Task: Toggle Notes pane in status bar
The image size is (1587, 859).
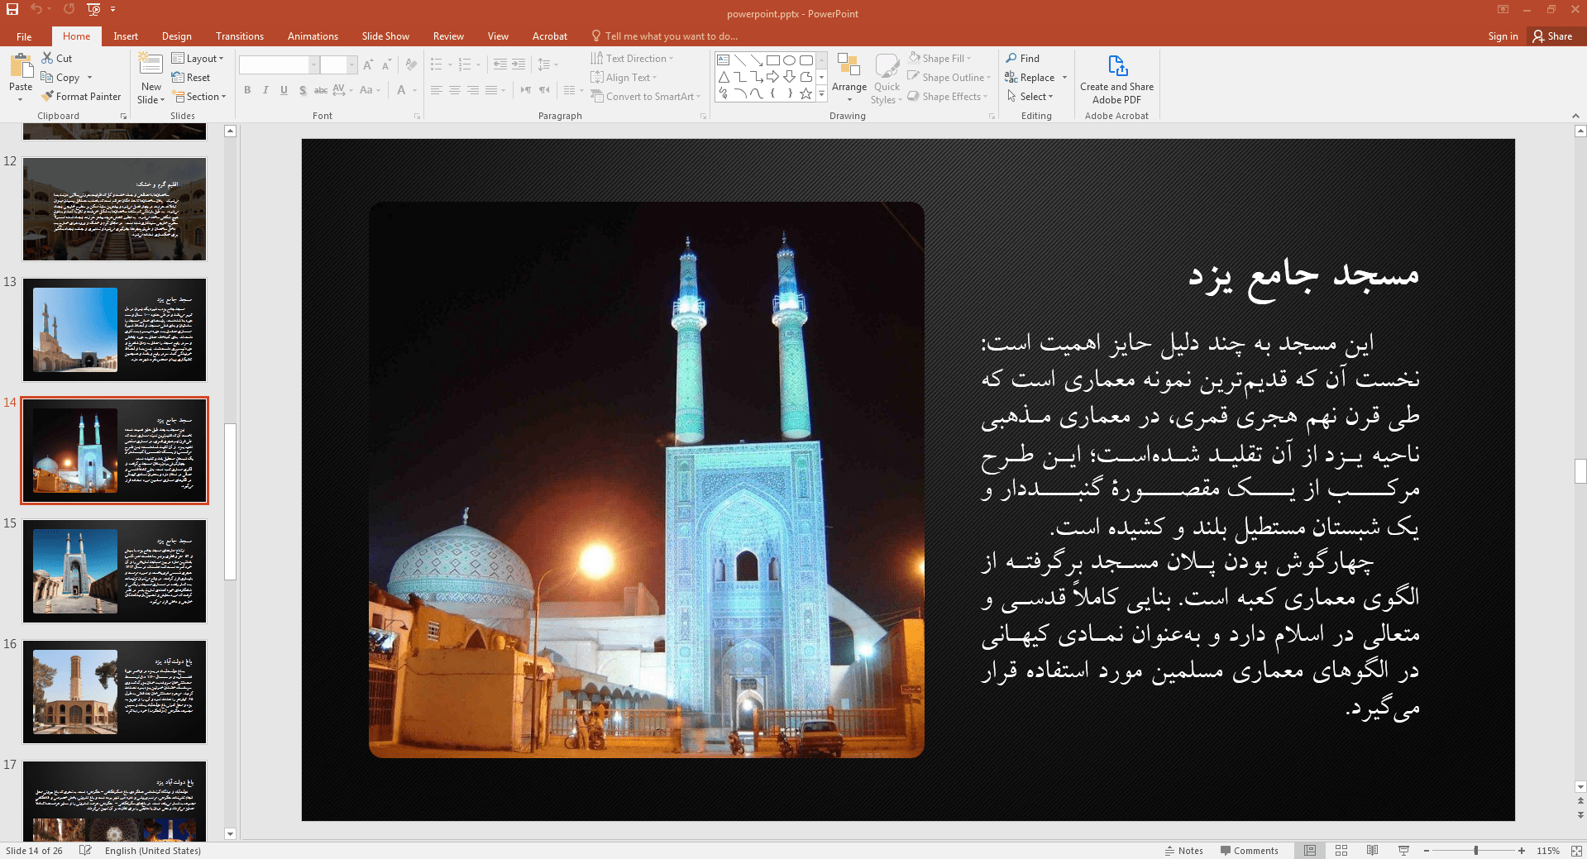Action: 1183,851
